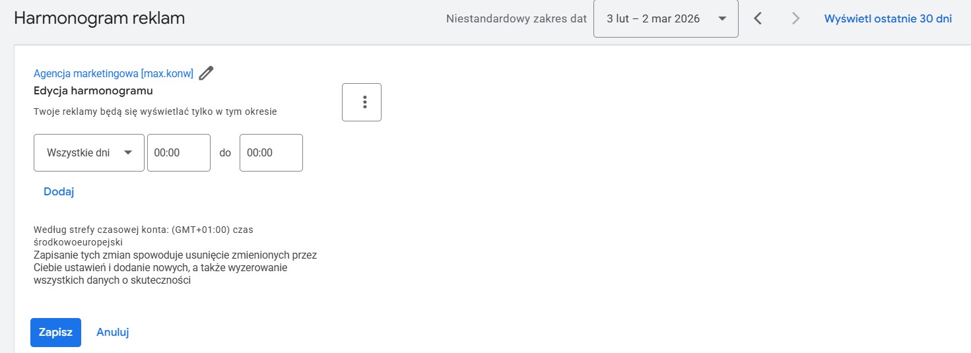Click the Harmonogram reklam page heading
Viewport: 971px width, 353px height.
[x=99, y=18]
